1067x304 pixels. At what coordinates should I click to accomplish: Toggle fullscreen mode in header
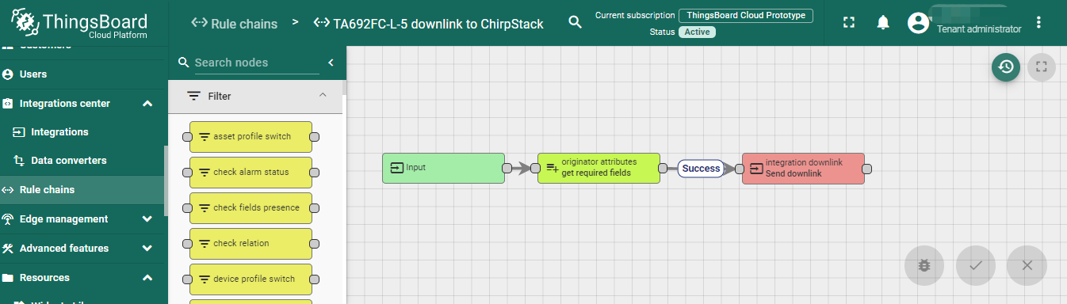pyautogui.click(x=849, y=23)
